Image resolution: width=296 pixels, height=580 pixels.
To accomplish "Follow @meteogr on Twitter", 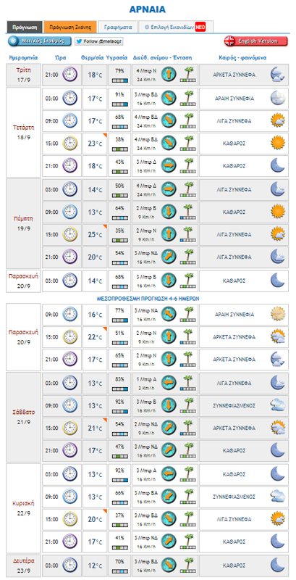I will [99, 41].
